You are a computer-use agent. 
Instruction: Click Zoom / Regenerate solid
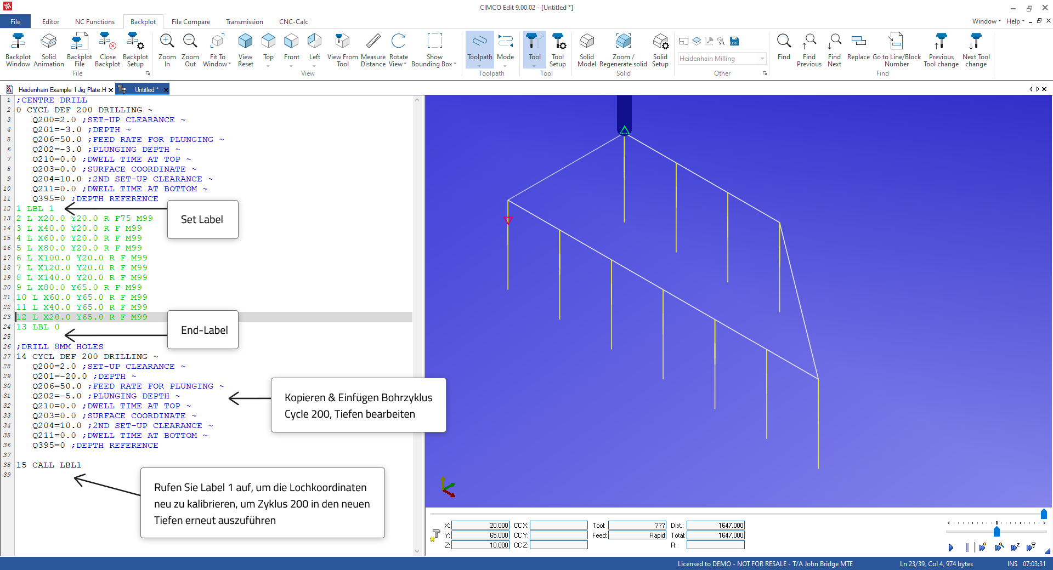click(624, 50)
